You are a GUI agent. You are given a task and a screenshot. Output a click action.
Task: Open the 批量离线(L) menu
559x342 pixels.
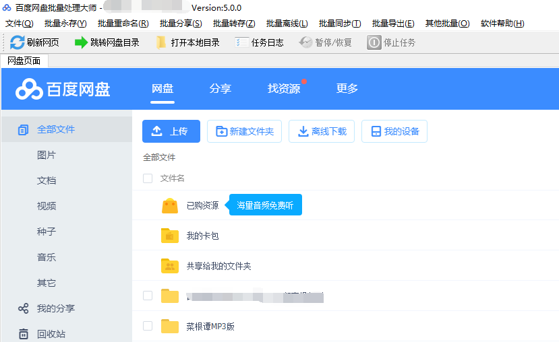(287, 24)
